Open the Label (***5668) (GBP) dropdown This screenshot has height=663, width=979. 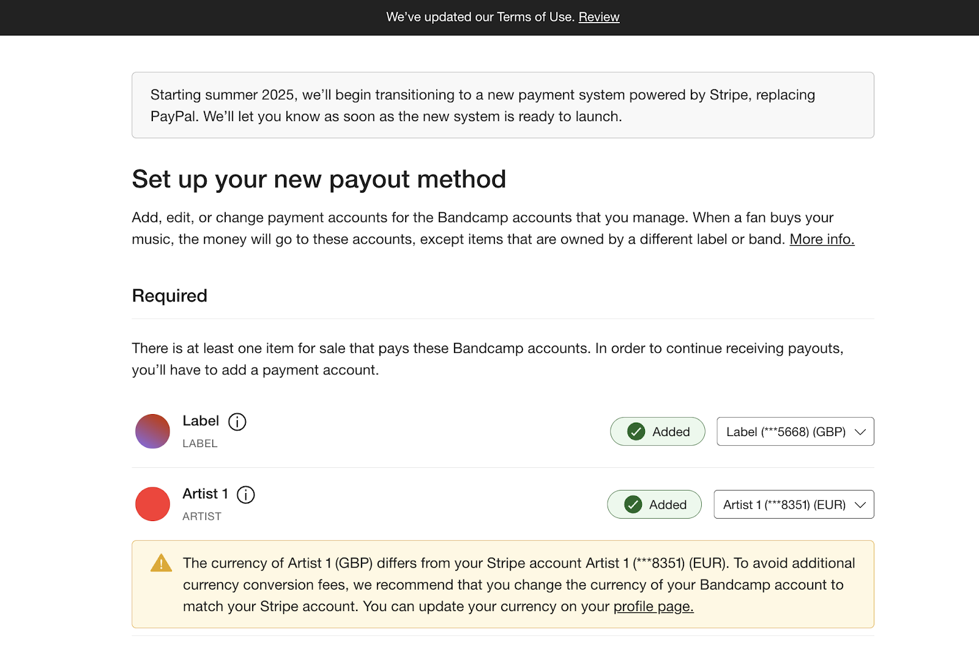795,432
